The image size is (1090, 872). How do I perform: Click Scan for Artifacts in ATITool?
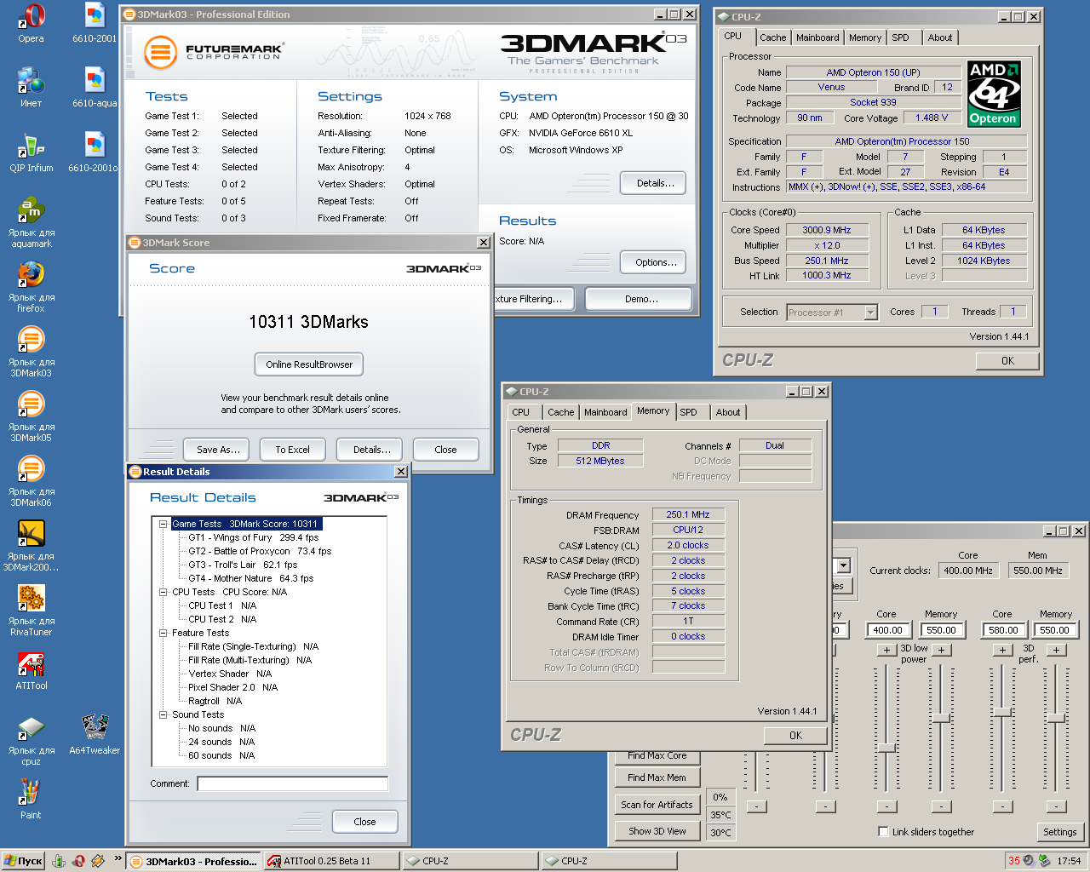tap(657, 805)
